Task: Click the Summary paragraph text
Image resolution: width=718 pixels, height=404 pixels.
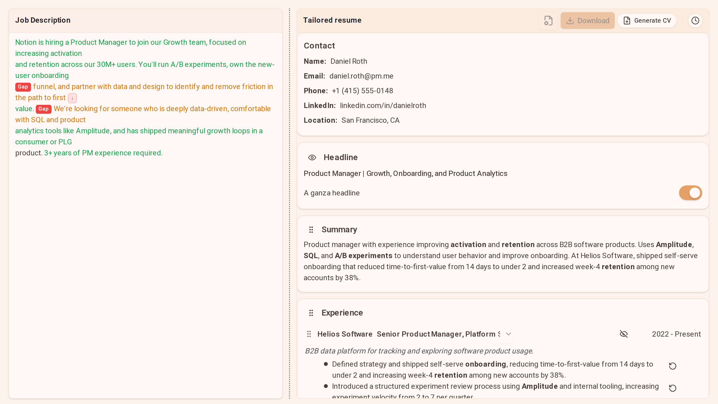Action: coord(501,261)
